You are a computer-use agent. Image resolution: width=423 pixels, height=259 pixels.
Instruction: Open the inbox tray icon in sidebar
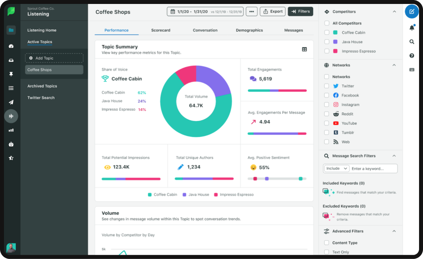coord(11,60)
